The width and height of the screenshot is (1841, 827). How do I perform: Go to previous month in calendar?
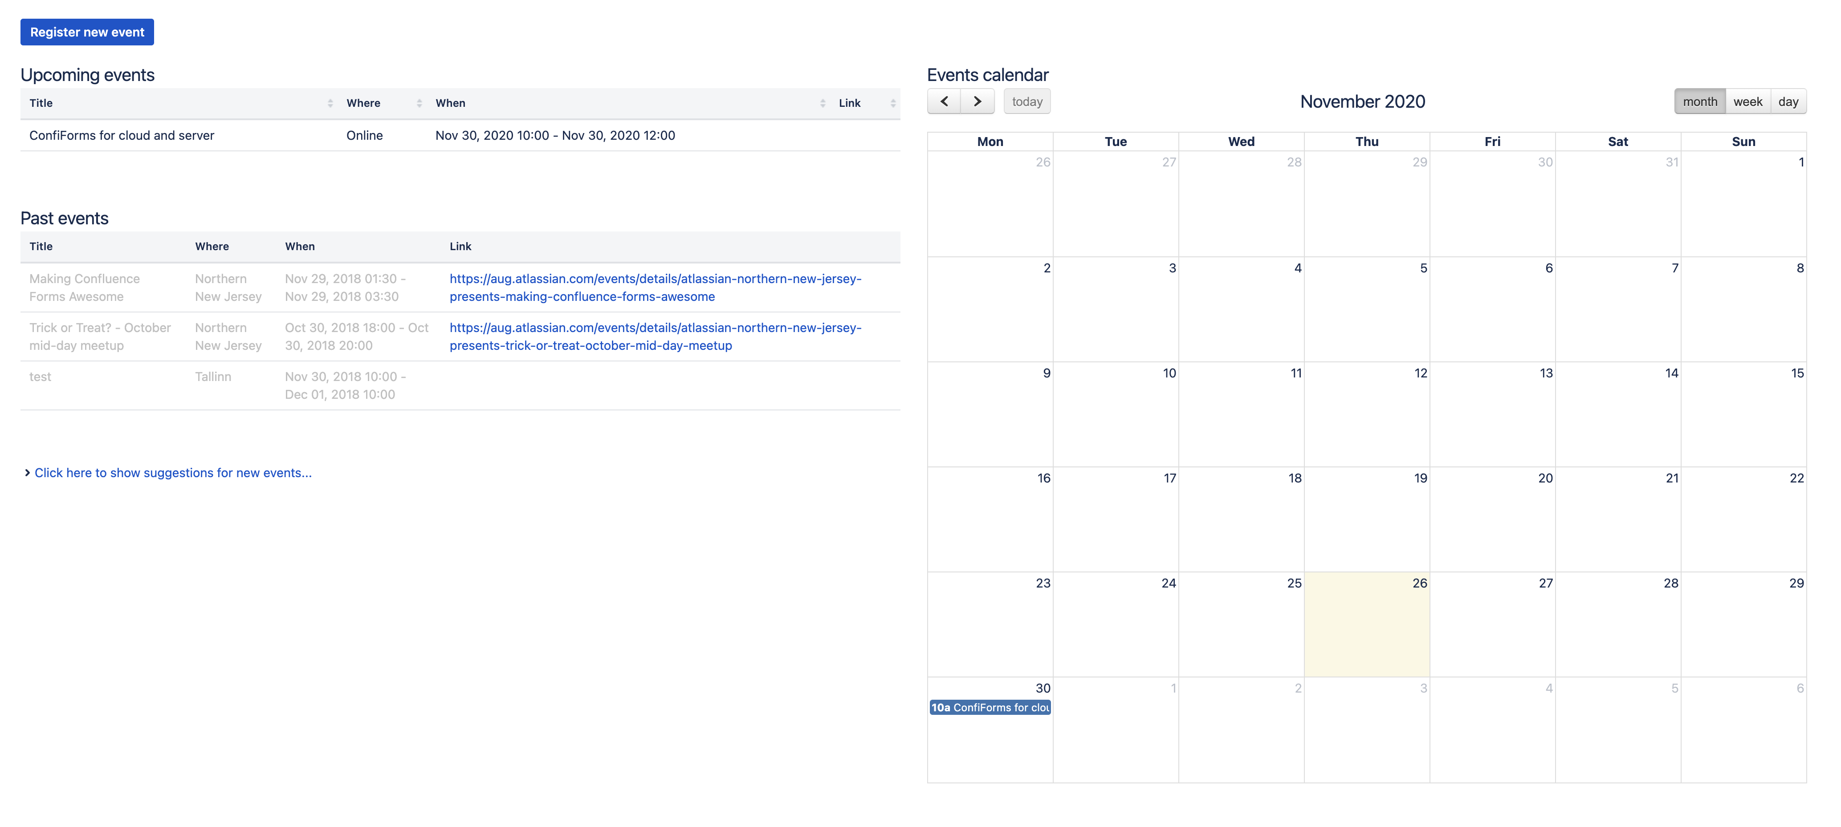click(943, 101)
